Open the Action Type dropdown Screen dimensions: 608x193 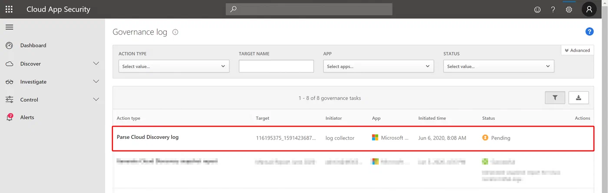click(174, 66)
